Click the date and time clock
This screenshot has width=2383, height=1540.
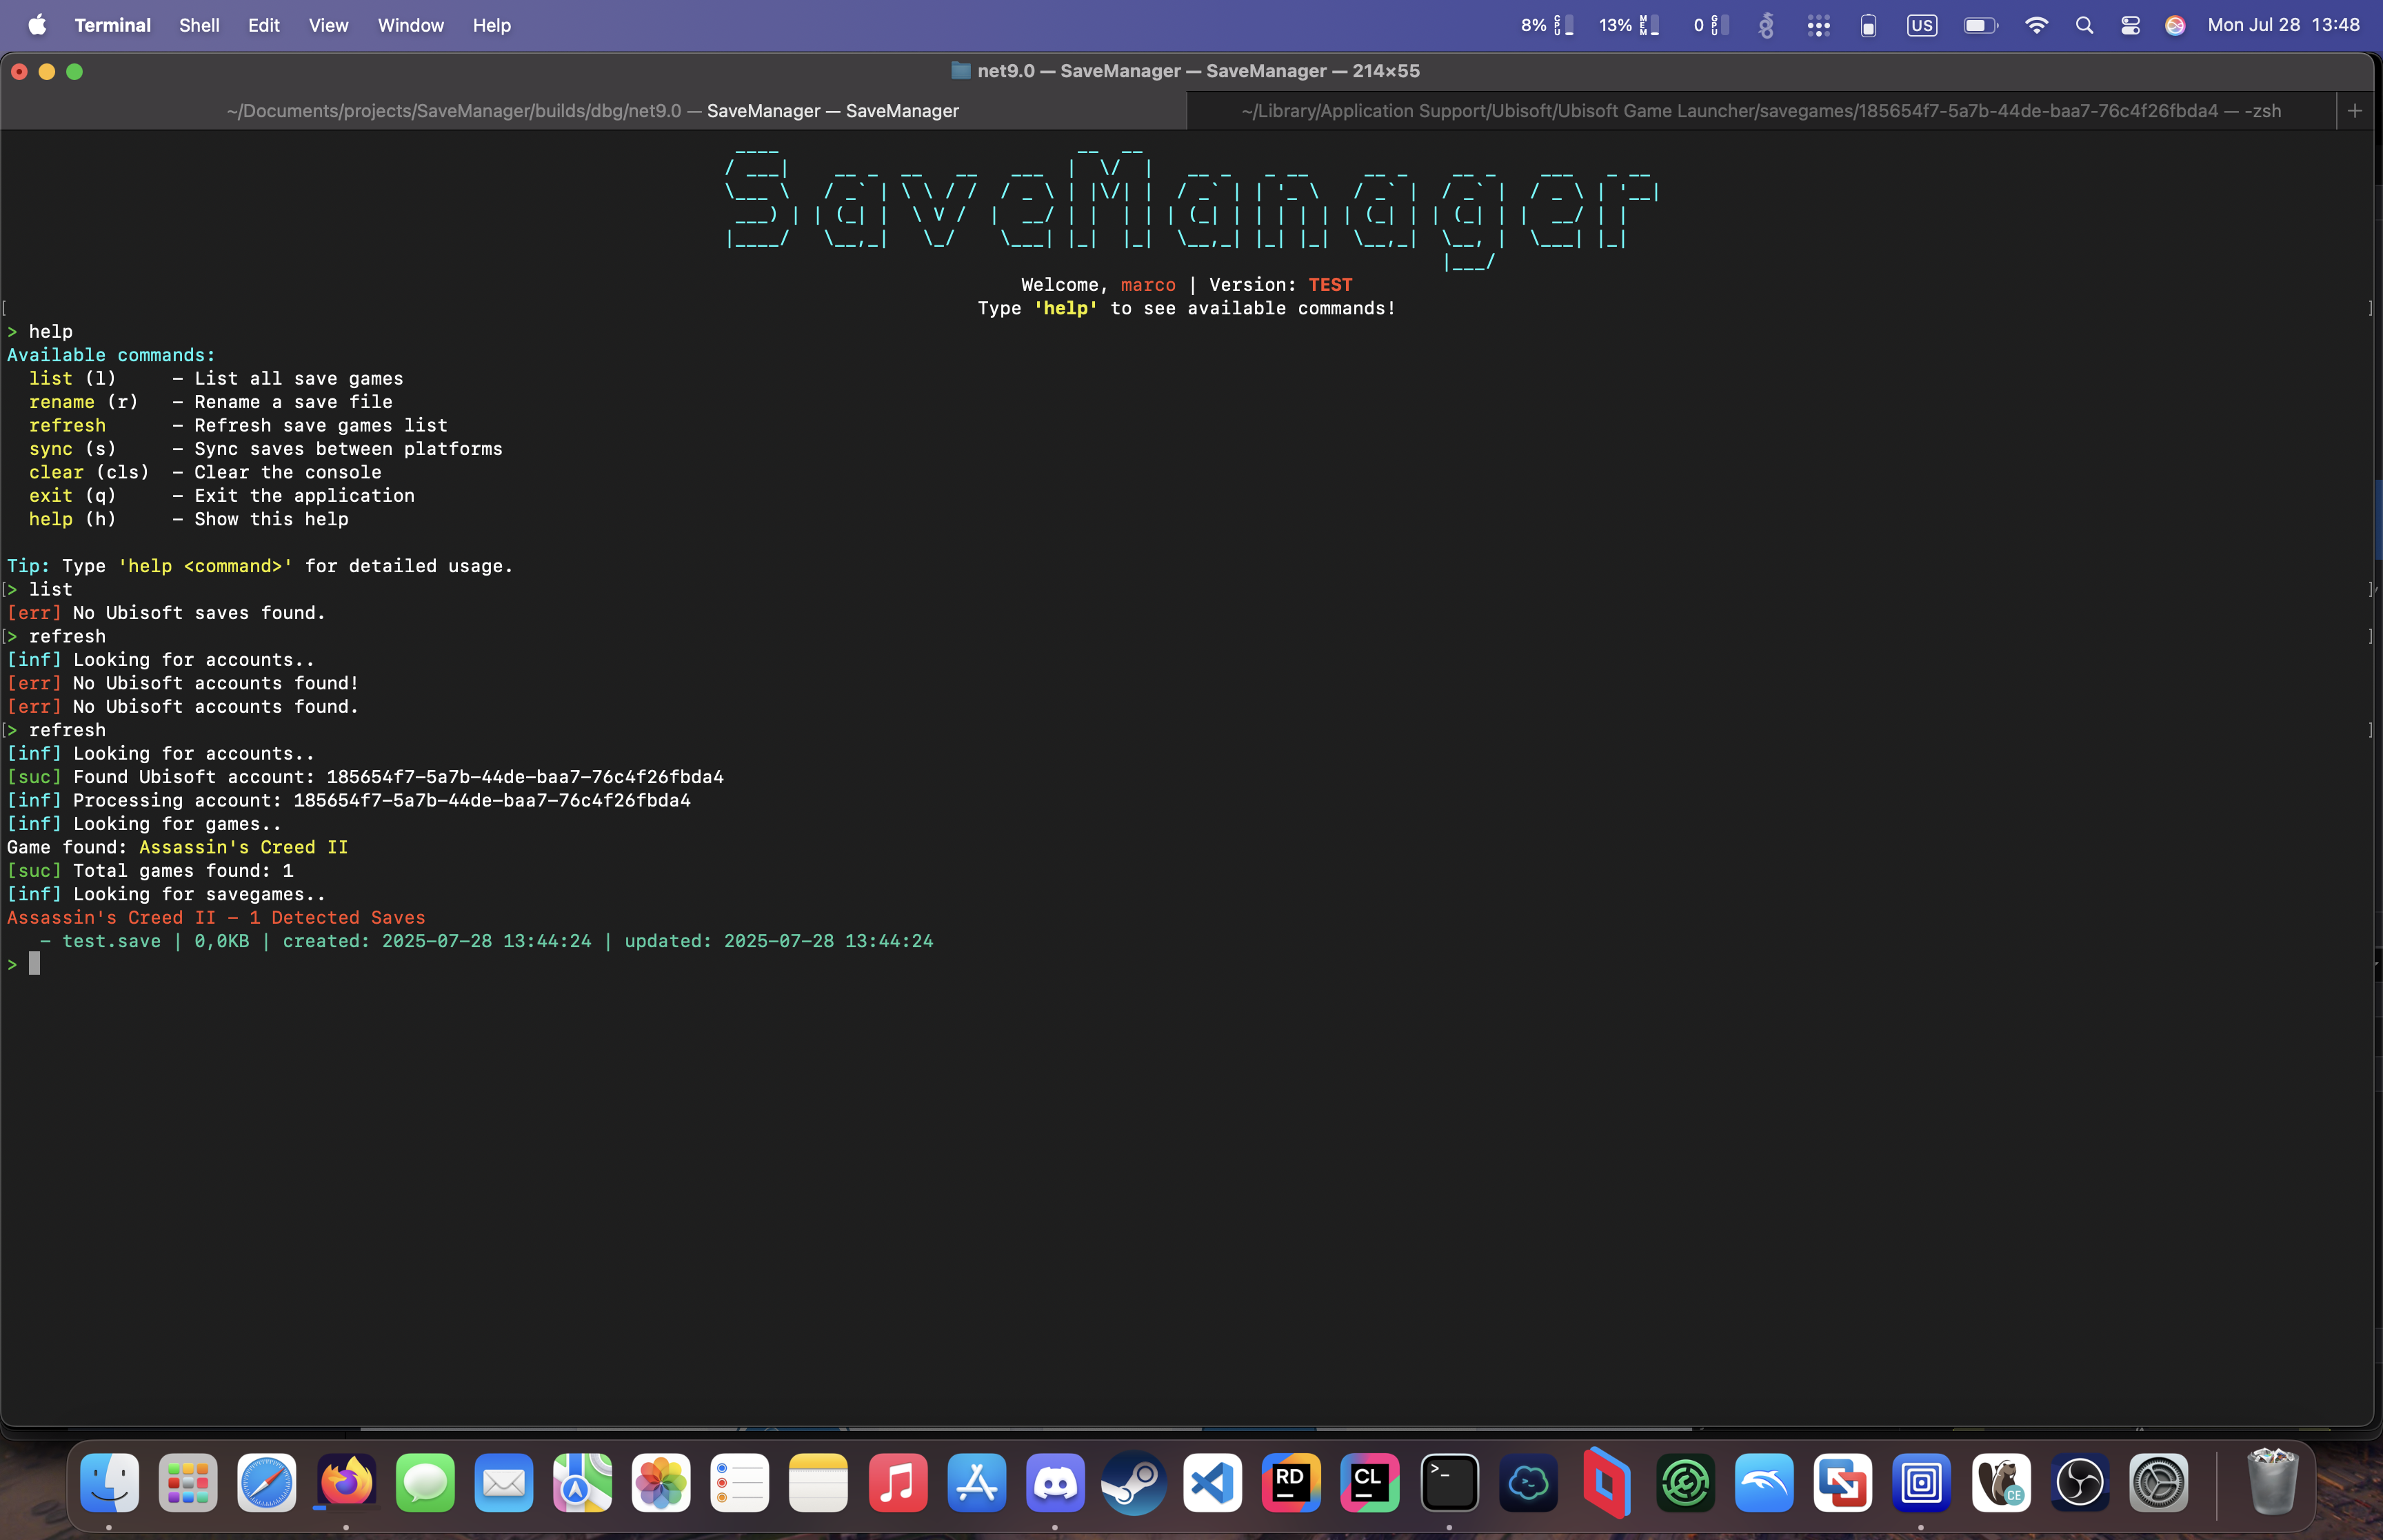(x=2283, y=25)
